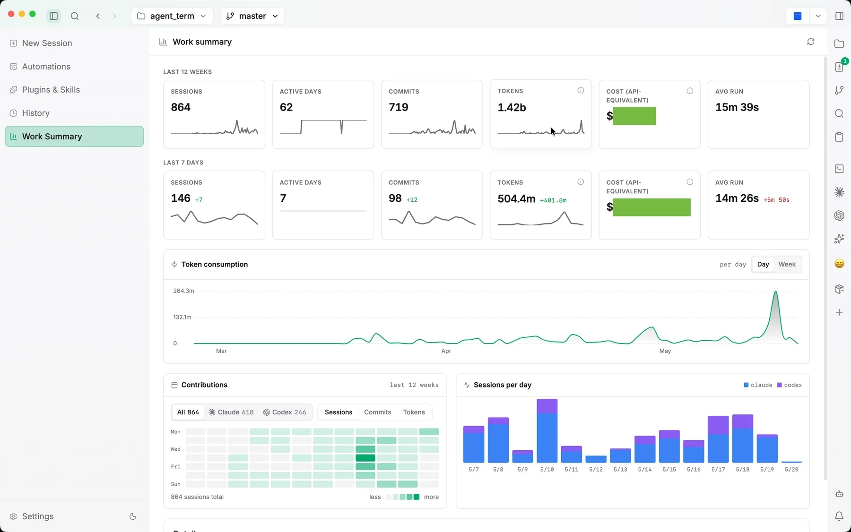This screenshot has width=851, height=532.
Task: Click the '864 sessions total' text
Action: point(197,497)
